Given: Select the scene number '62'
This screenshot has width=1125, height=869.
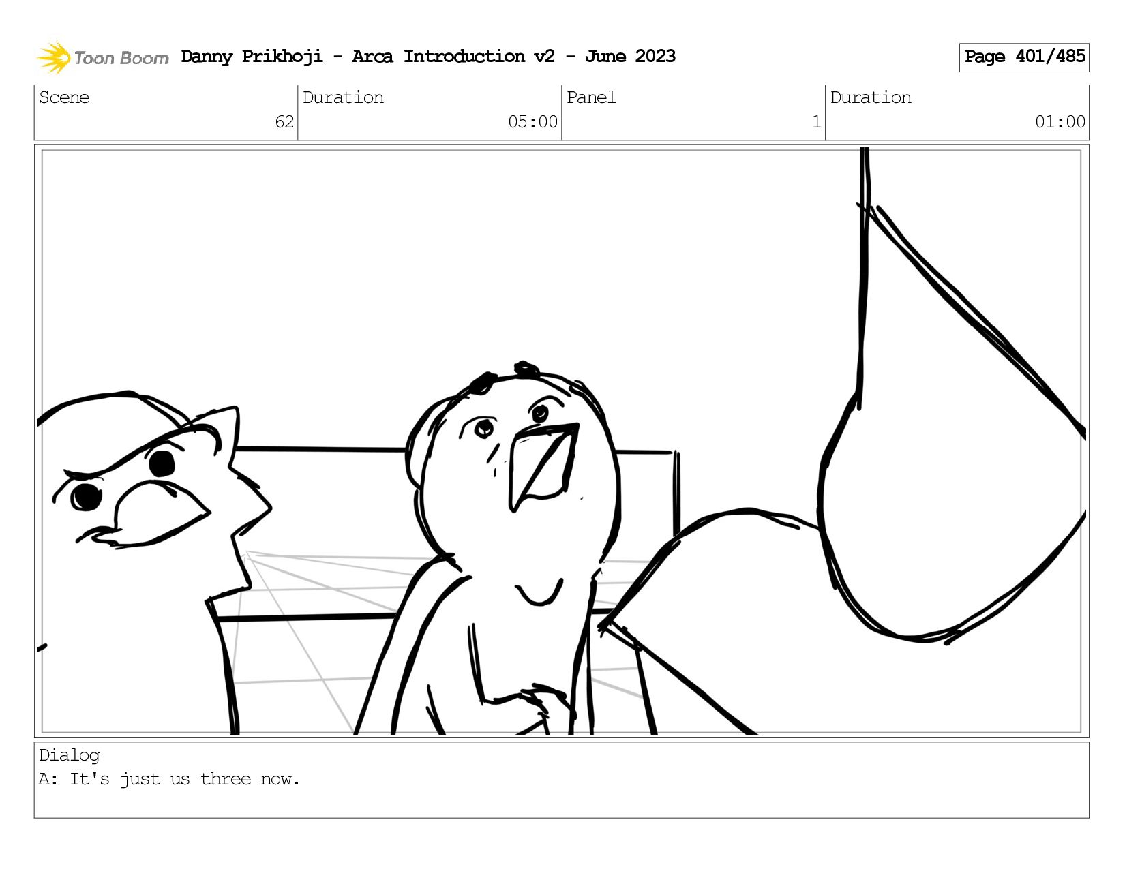Looking at the screenshot, I should 284,122.
